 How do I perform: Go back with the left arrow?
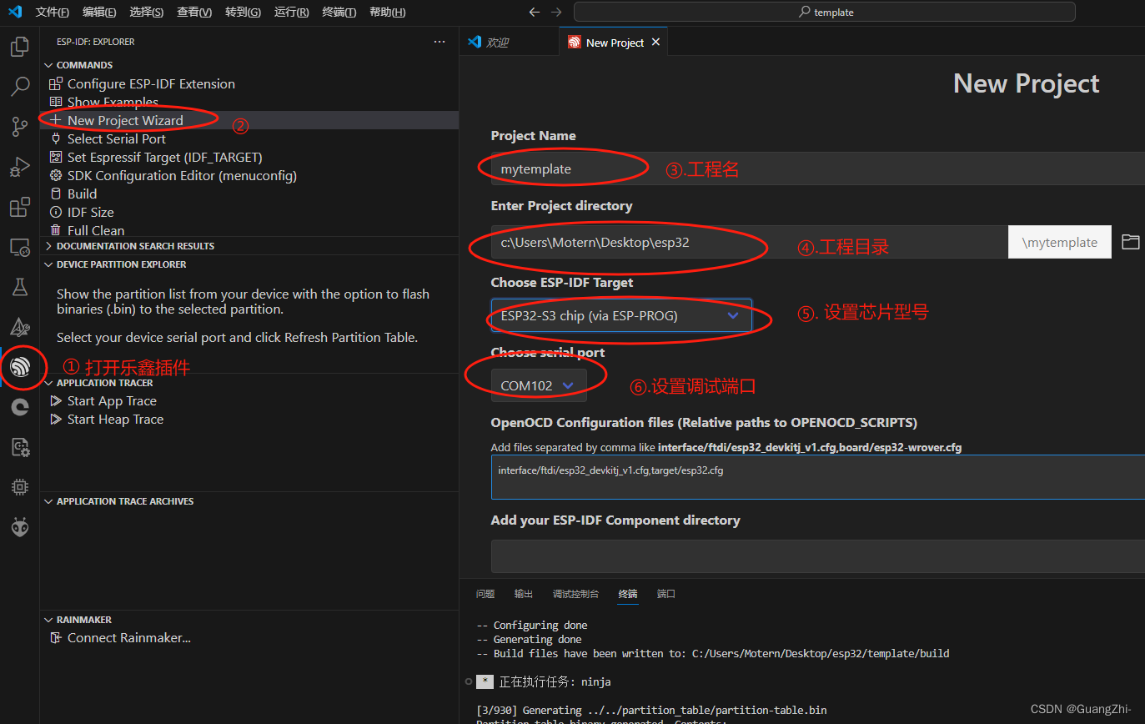[x=535, y=12]
